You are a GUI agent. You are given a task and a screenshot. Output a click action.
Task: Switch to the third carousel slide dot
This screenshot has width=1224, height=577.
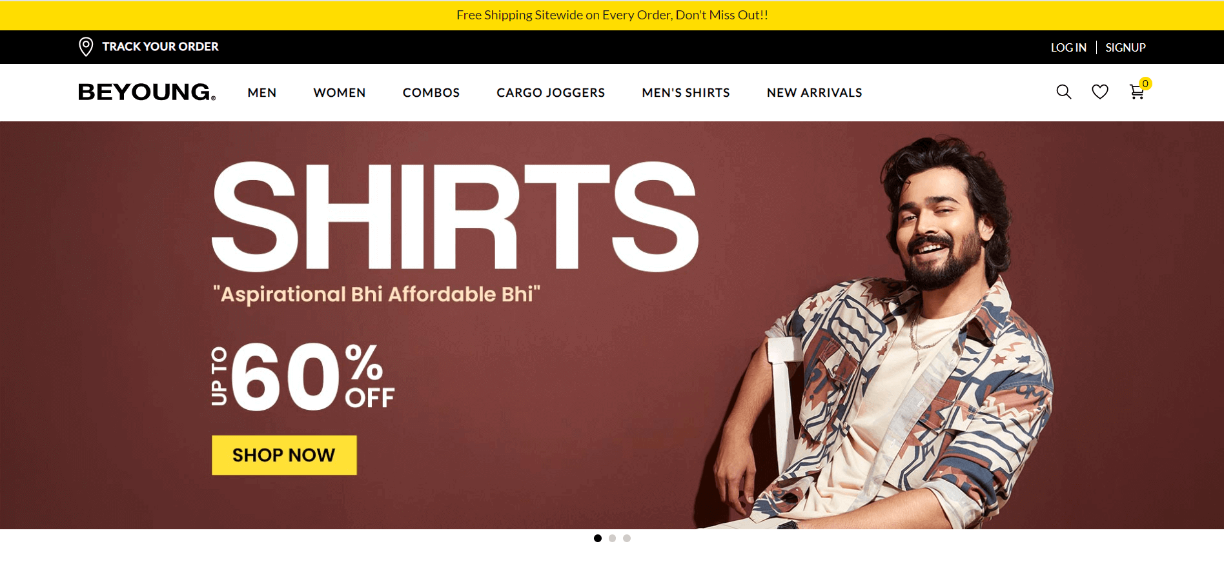[x=627, y=538]
